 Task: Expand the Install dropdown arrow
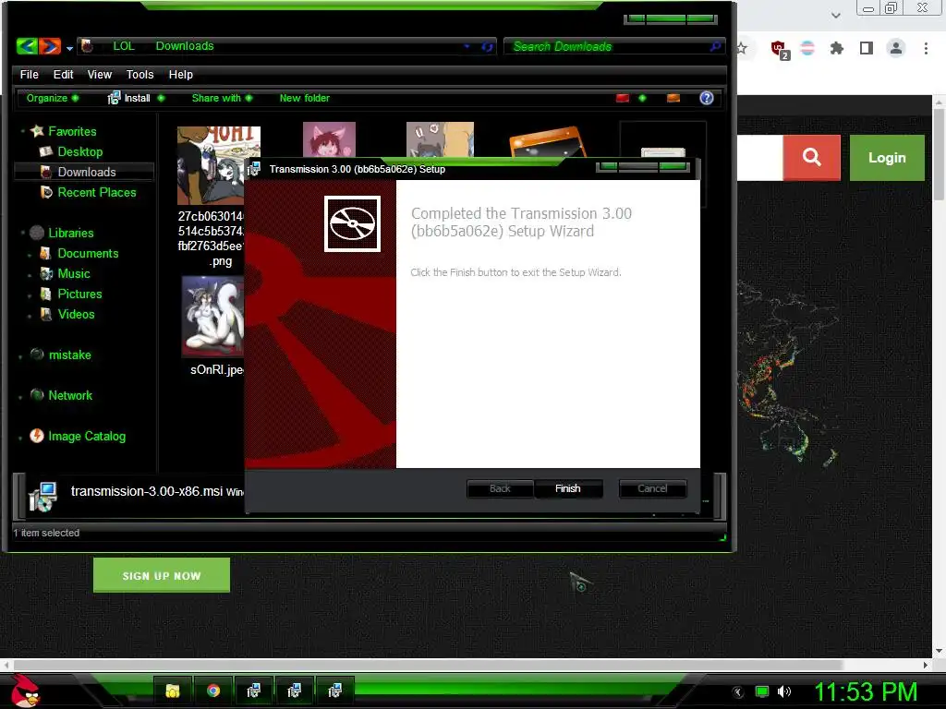click(x=161, y=98)
